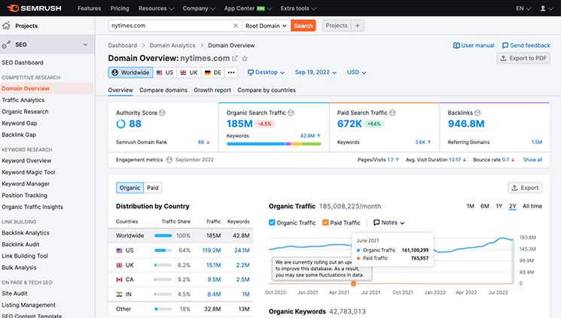Open Sep 19, 2022 date picker

pos(316,72)
